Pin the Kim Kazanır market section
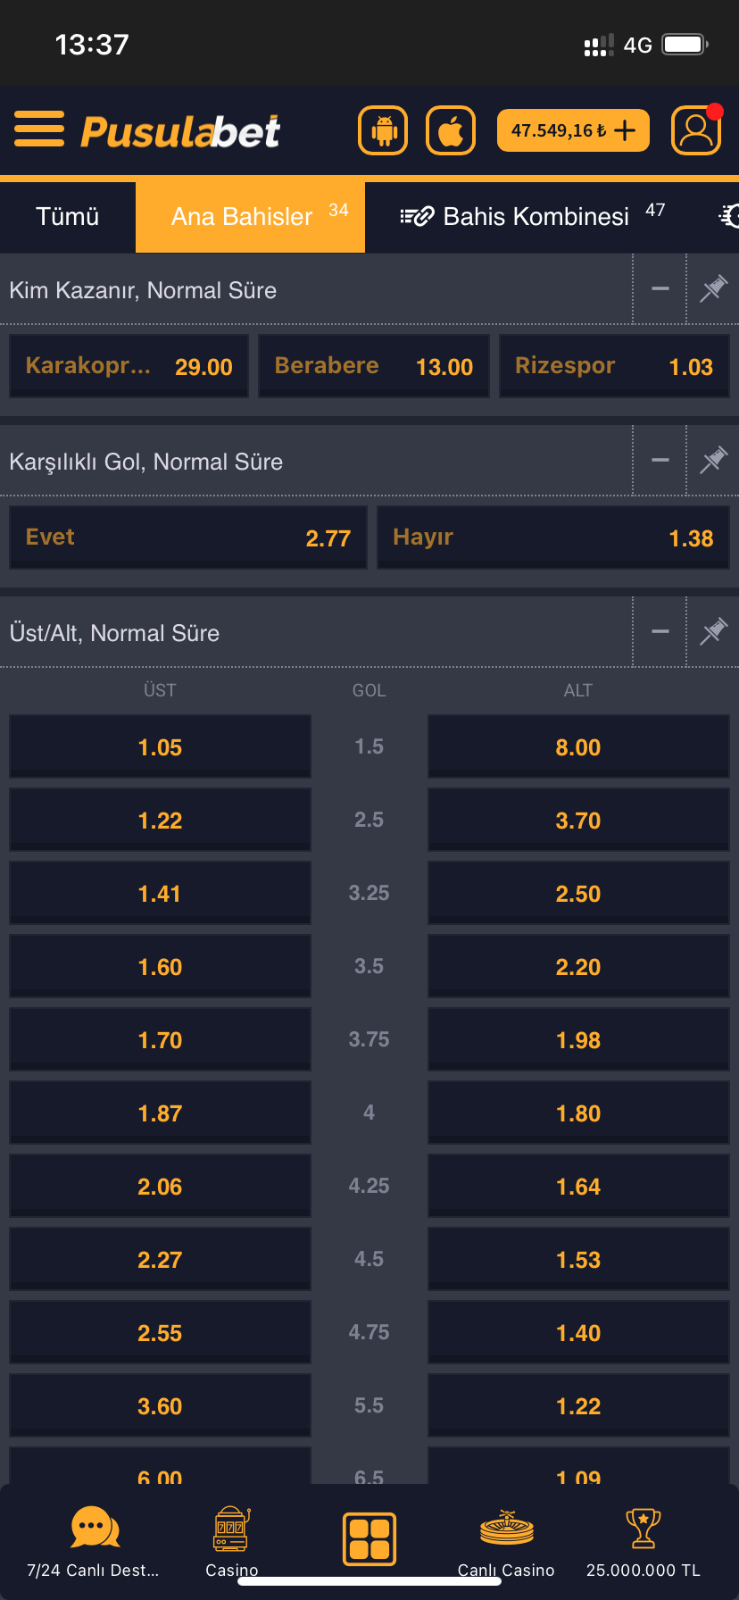This screenshot has width=739, height=1600. click(713, 287)
